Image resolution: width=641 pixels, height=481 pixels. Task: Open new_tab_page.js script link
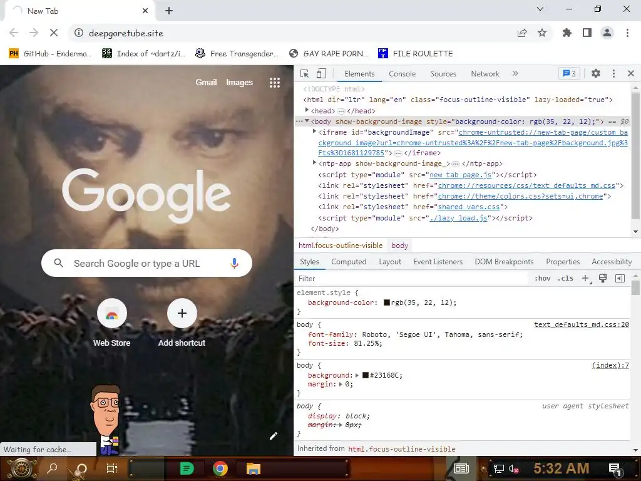[x=460, y=175]
